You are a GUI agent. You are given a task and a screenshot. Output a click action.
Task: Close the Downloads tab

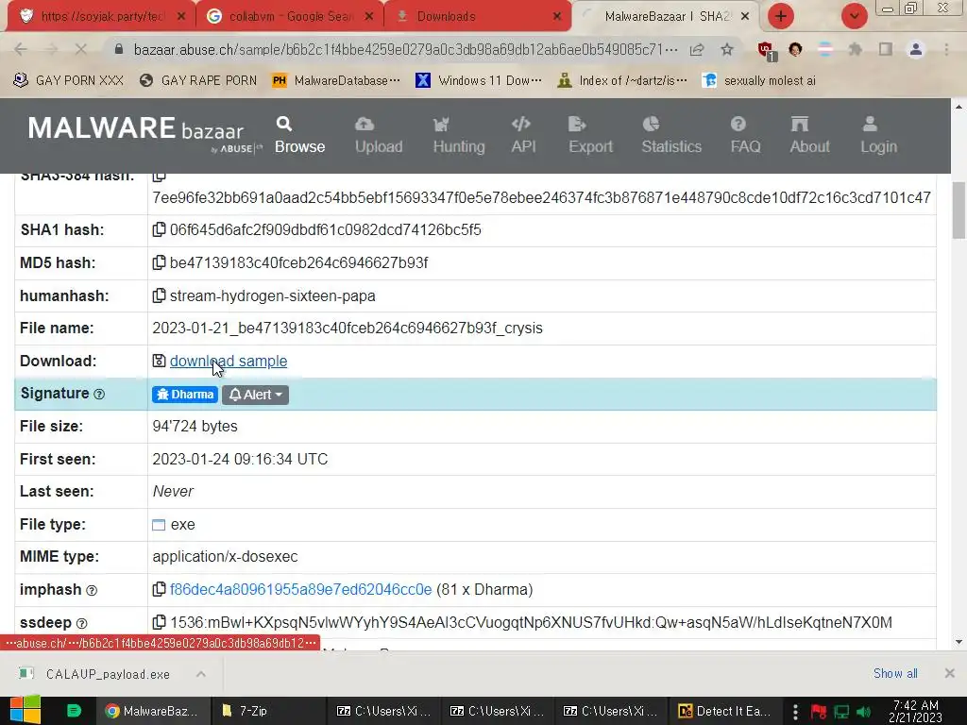[x=556, y=17]
